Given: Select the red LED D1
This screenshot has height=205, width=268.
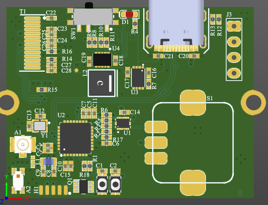Looking at the screenshot, I should coord(129,14).
